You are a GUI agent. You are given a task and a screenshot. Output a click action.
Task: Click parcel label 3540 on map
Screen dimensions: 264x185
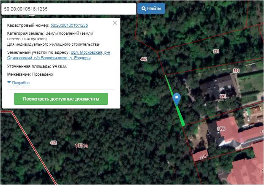[204, 157]
